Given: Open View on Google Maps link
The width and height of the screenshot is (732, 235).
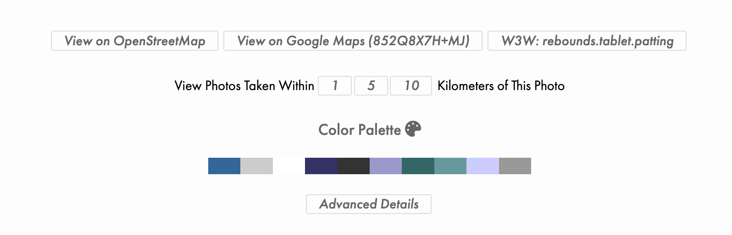Looking at the screenshot, I should [x=353, y=41].
